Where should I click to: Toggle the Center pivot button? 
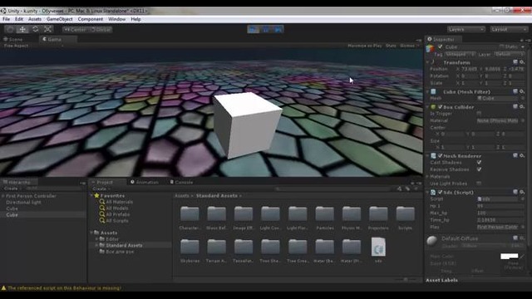75,30
